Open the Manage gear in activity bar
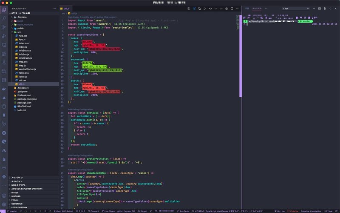340x213 pixels. click(4, 204)
